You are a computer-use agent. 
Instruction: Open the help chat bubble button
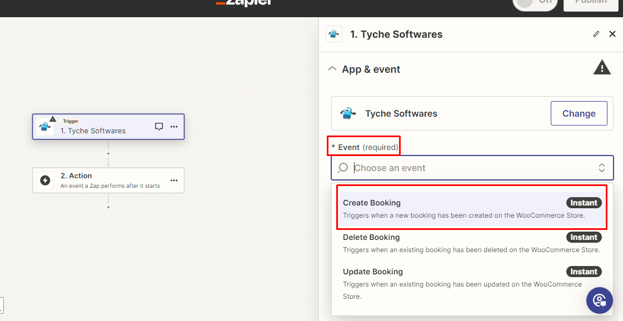(x=599, y=300)
